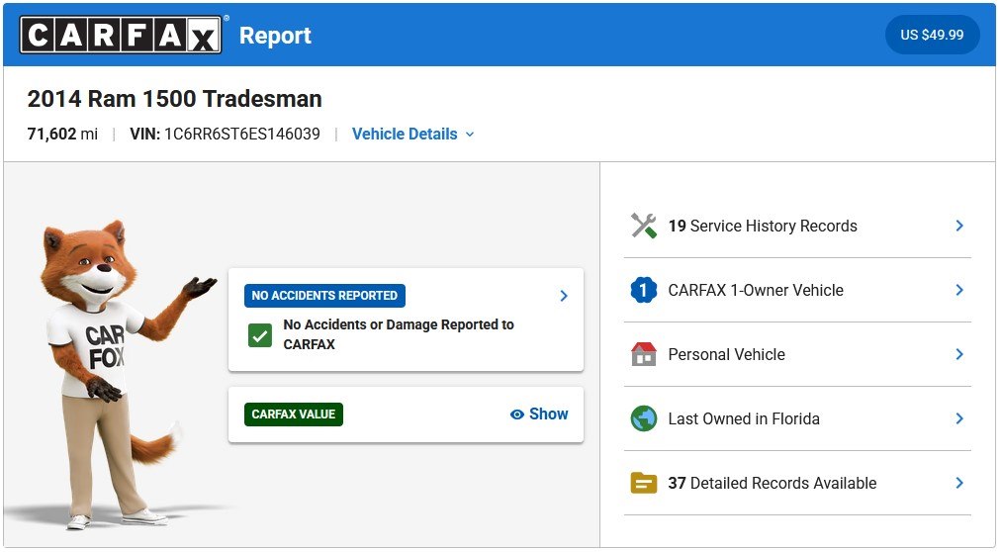The height and width of the screenshot is (552, 1000).
Task: Click the Car Fox mascot image
Action: (x=122, y=375)
